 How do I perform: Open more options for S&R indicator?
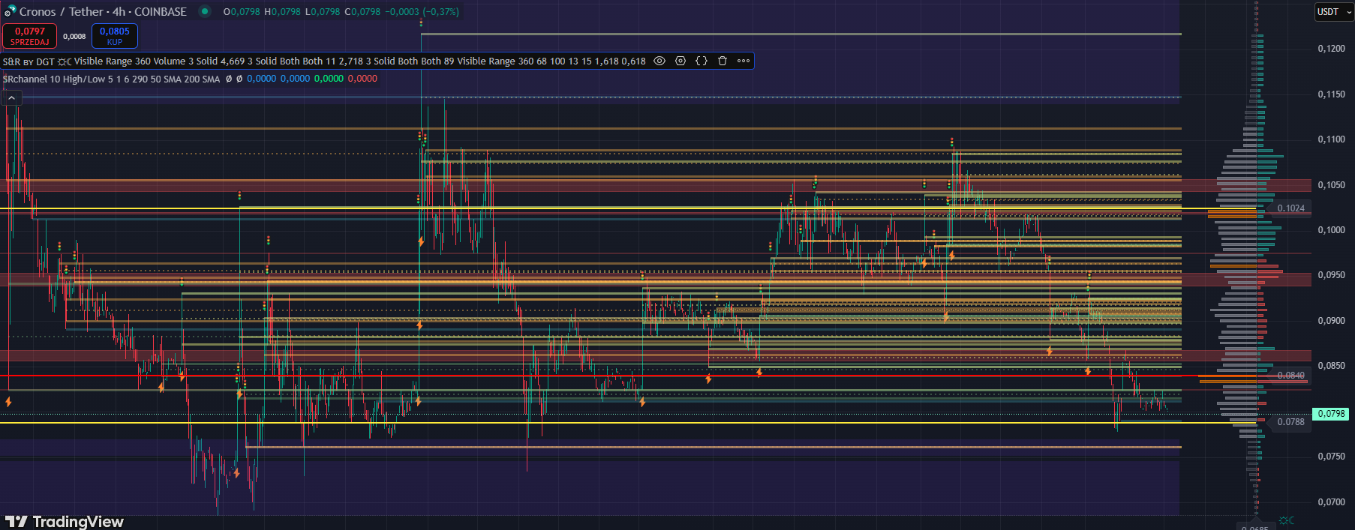click(744, 61)
